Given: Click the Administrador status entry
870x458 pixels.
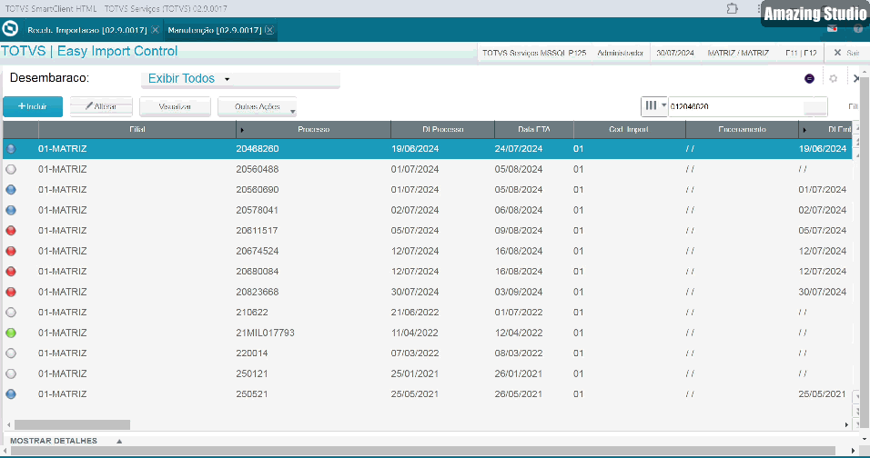Looking at the screenshot, I should tap(621, 54).
